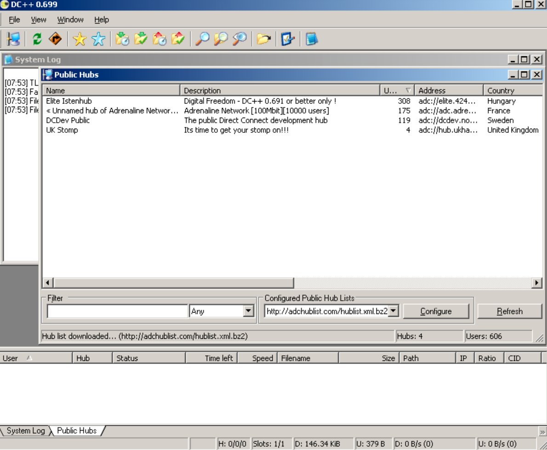Click the orange Follow last redirect icon

tap(55, 39)
